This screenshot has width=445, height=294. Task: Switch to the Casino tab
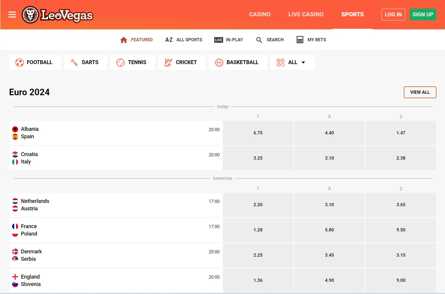[260, 14]
